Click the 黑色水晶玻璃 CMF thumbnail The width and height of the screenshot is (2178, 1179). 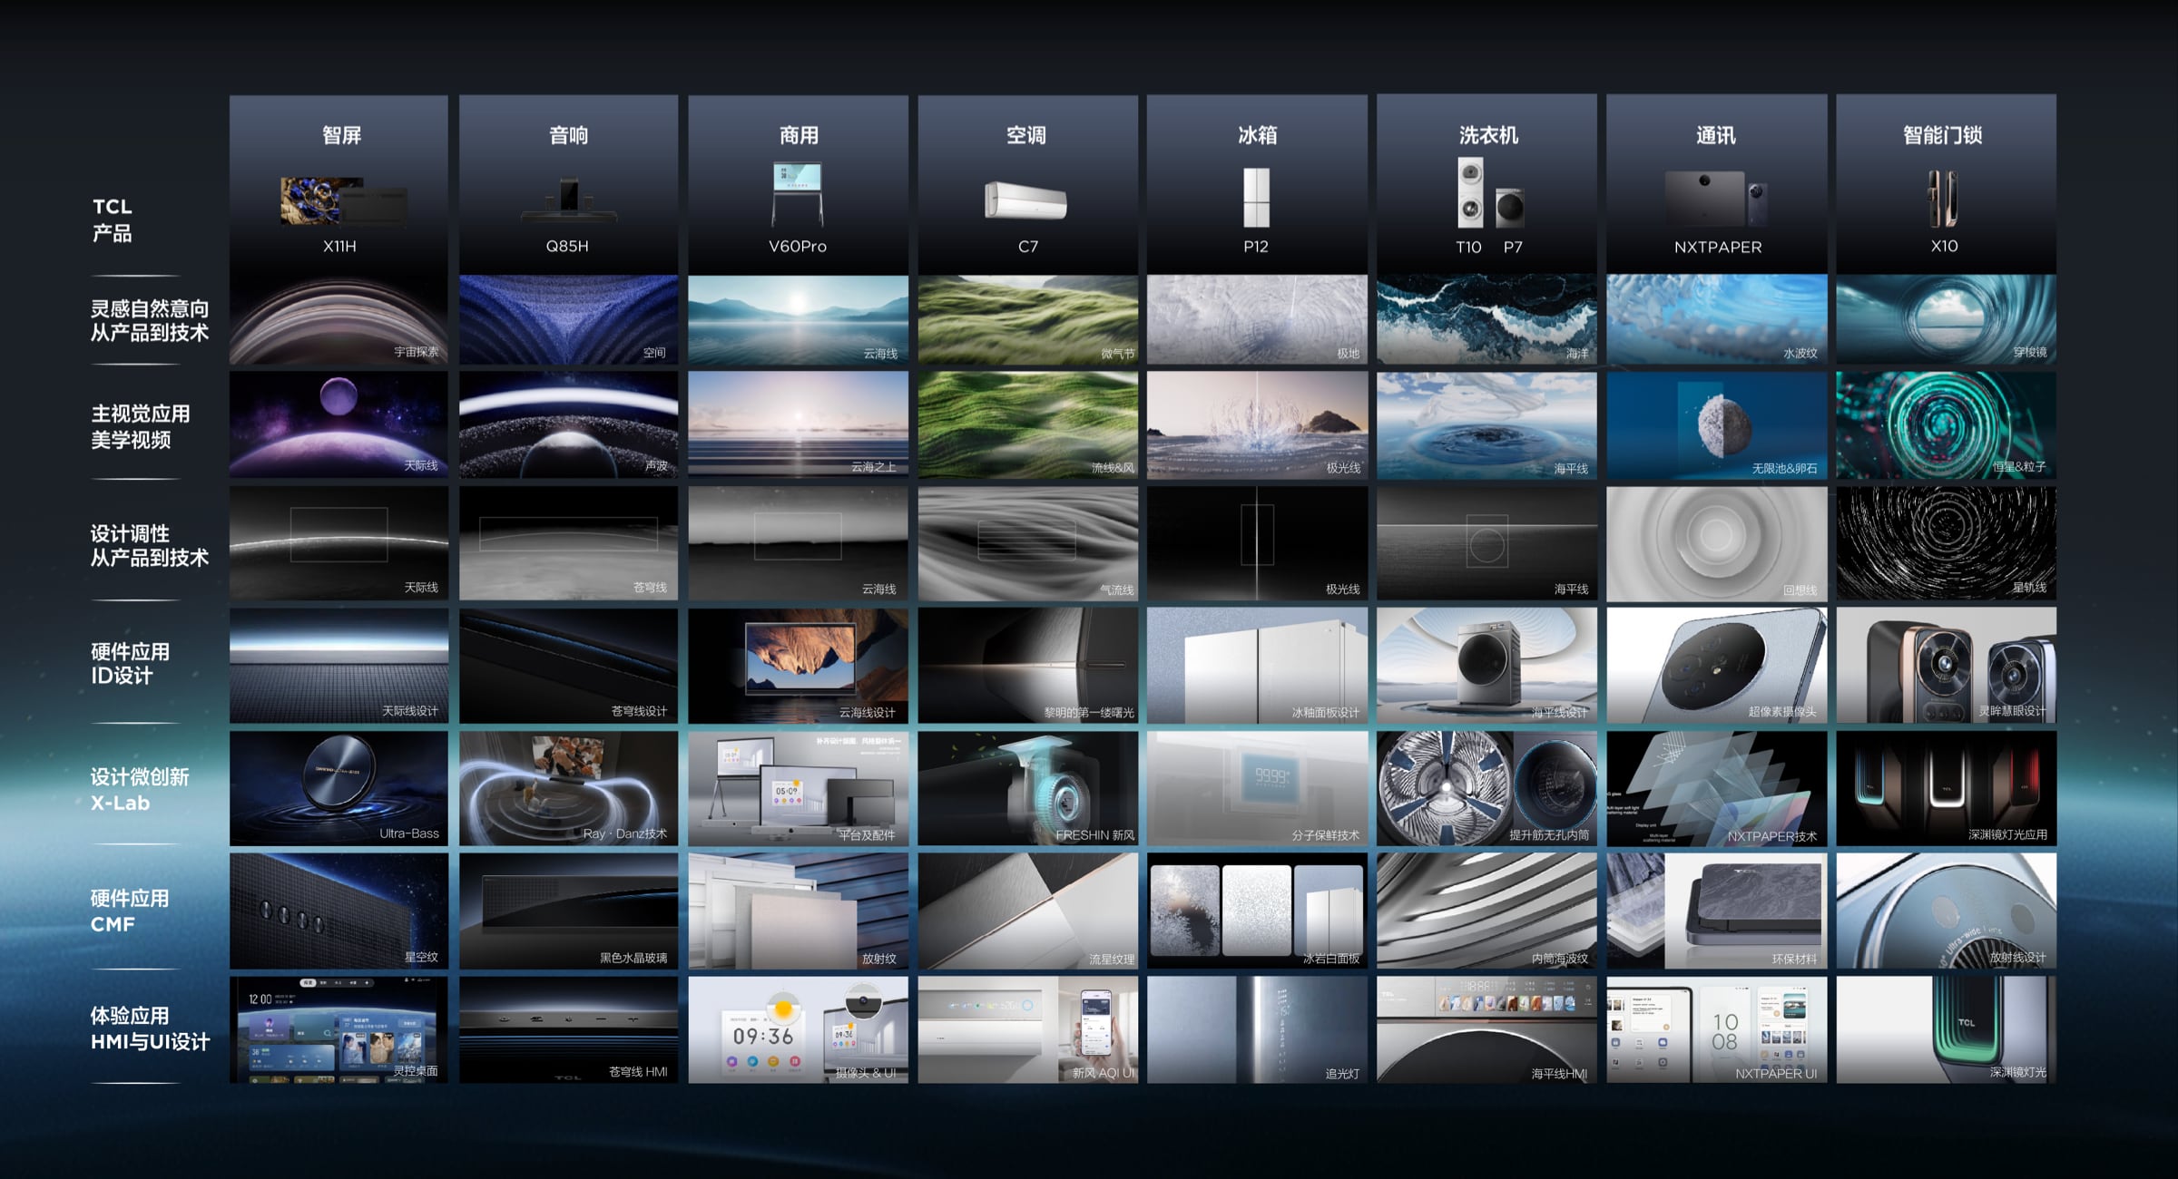(x=568, y=911)
